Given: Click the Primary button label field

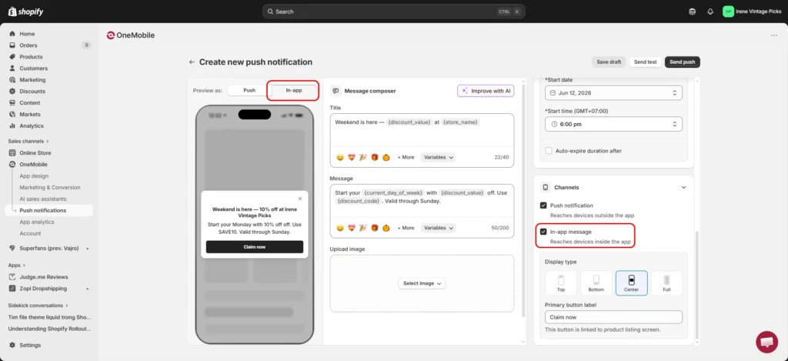Looking at the screenshot, I should click(x=613, y=317).
